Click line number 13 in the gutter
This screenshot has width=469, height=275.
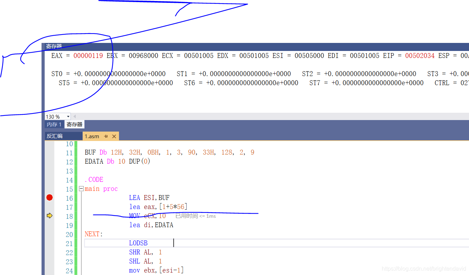[x=69, y=171]
